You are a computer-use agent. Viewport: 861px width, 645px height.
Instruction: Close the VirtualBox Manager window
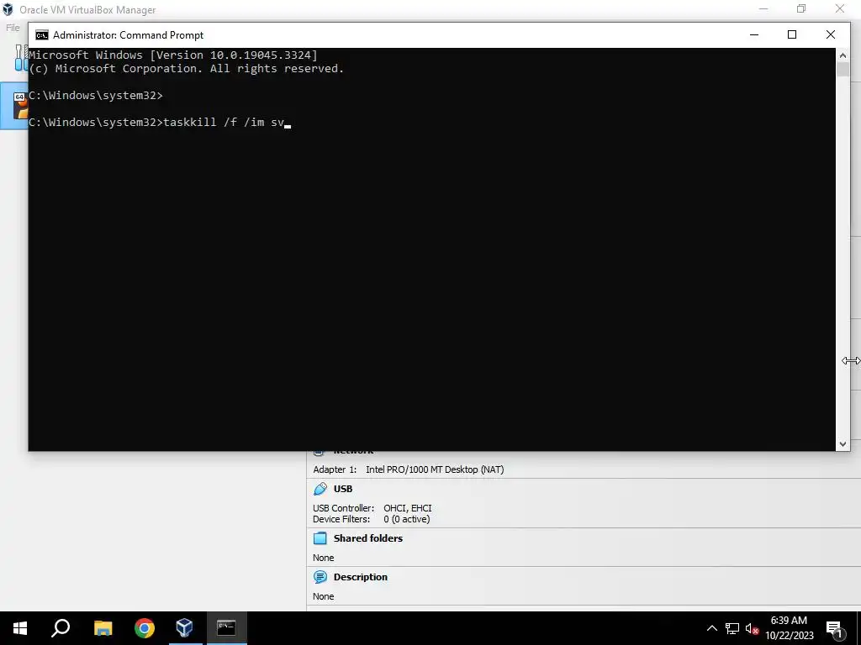pyautogui.click(x=840, y=8)
